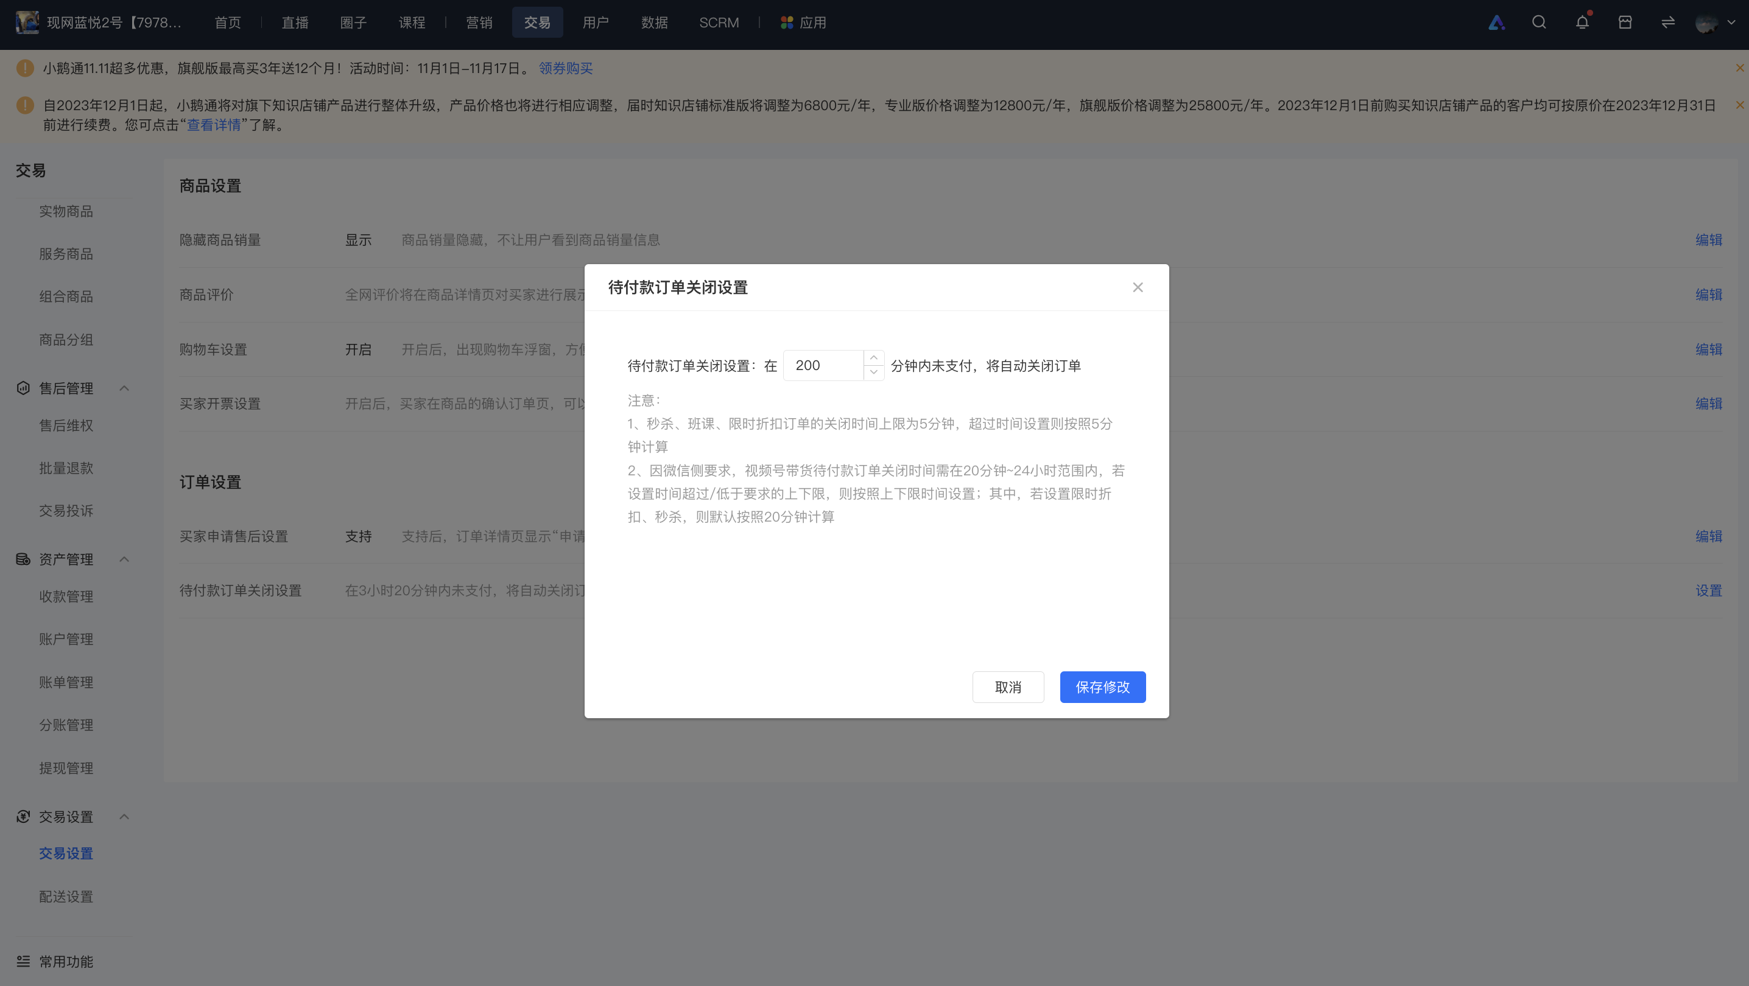This screenshot has width=1749, height=986.
Task: Dismiss the 11.11 promotion banner
Action: point(1739,68)
